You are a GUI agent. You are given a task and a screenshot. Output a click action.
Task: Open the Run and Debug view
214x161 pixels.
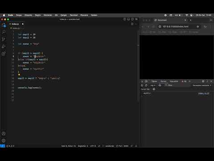tap(4, 47)
